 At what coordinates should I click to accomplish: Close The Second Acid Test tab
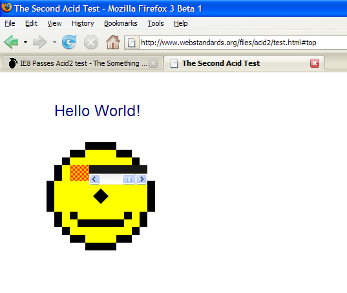pyautogui.click(x=315, y=63)
